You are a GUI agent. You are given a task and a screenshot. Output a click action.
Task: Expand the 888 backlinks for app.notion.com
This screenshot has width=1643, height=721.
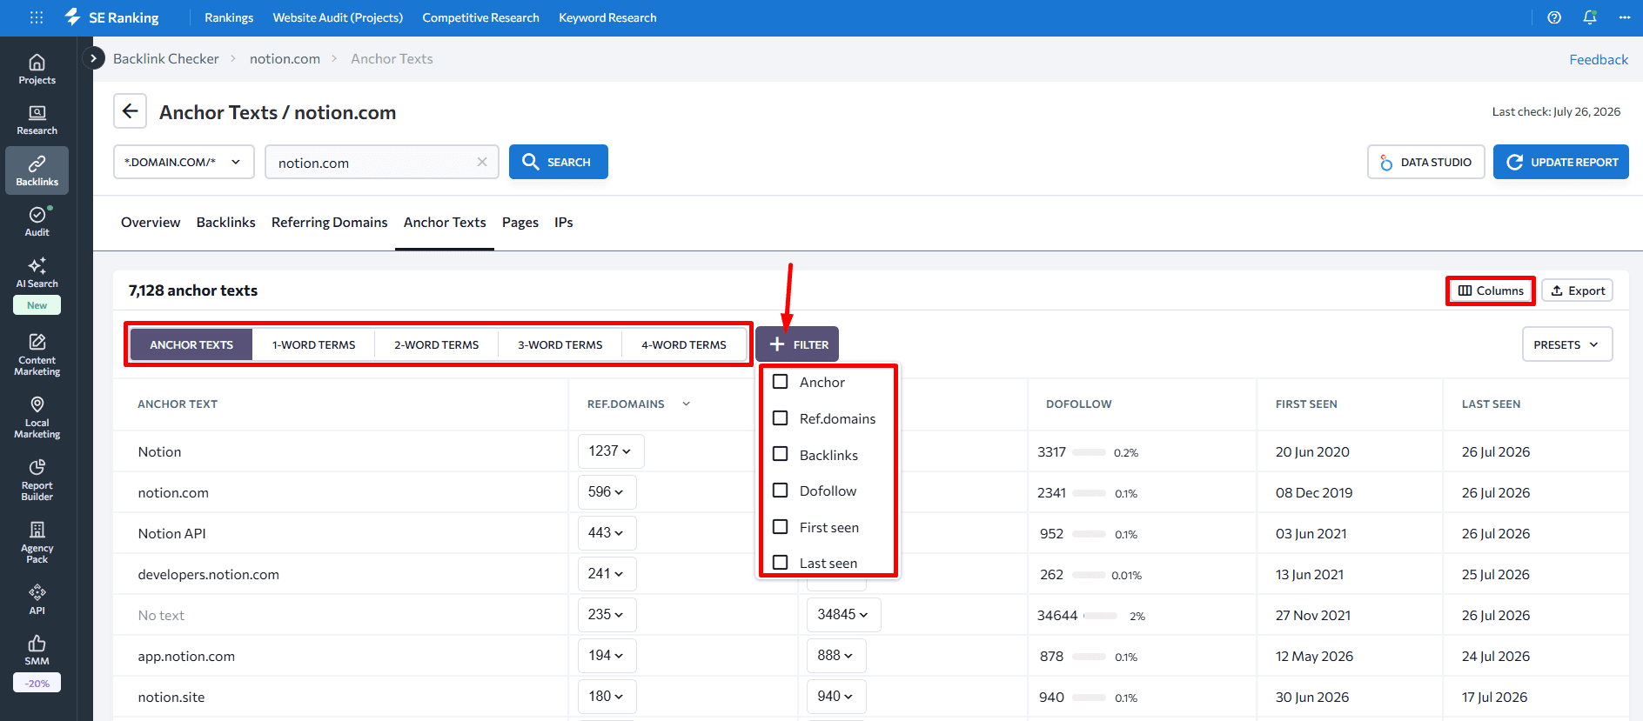pos(836,656)
